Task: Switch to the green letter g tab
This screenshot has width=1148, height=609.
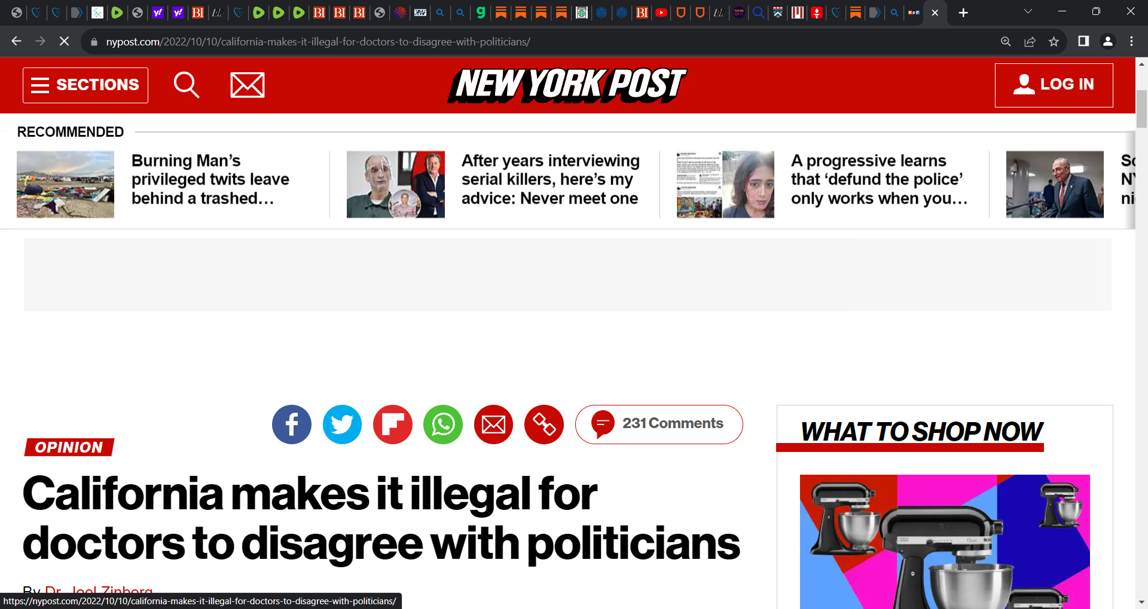Action: [x=481, y=13]
